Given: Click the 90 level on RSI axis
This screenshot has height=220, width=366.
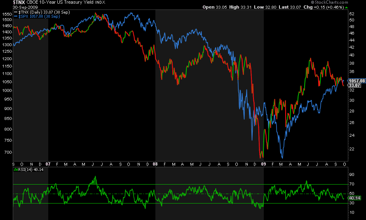Looking at the screenshot, I should click(x=352, y=175).
